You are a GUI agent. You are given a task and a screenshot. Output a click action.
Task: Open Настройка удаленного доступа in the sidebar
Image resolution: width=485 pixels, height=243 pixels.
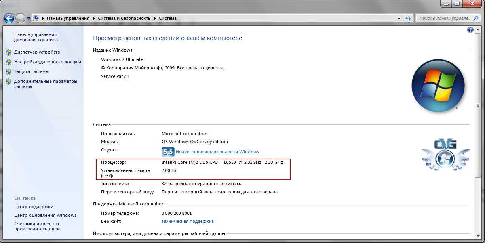[x=47, y=62]
